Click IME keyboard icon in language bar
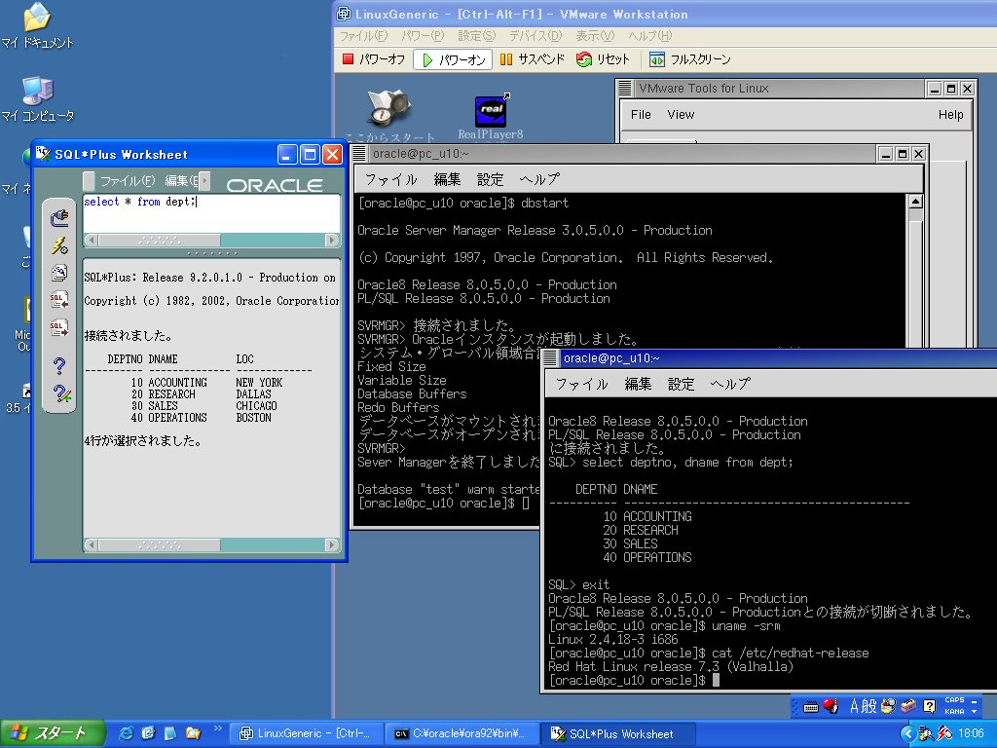The image size is (997, 748). pos(811,707)
